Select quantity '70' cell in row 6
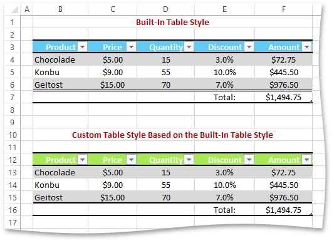The height and width of the screenshot is (243, 334). 165,85
